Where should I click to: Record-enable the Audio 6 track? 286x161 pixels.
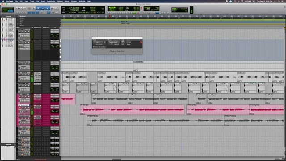point(20,75)
